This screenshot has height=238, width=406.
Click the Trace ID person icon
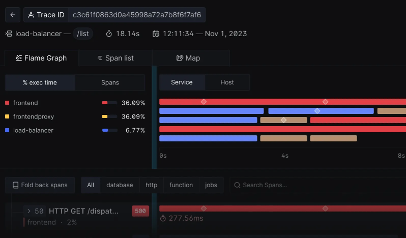[x=31, y=15]
